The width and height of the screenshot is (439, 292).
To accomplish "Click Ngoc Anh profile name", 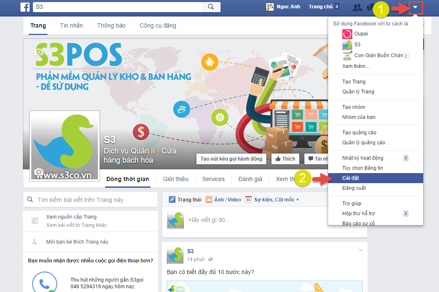I will tap(288, 7).
